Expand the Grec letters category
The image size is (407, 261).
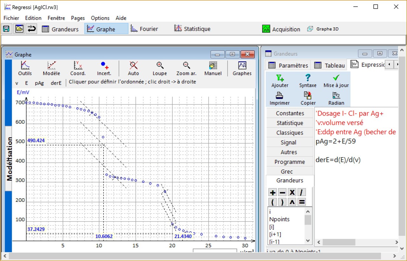(290, 172)
